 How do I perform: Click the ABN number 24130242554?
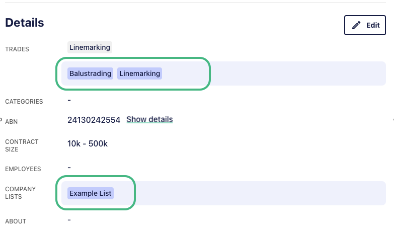[x=94, y=120]
